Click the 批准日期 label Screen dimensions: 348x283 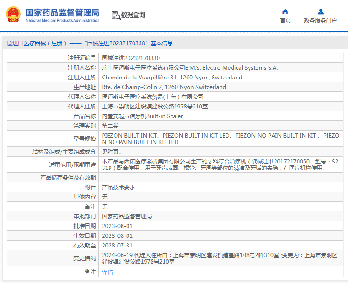(x=85, y=226)
